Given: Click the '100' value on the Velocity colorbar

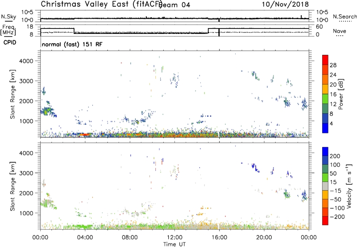Looking at the screenshot, I should click(x=335, y=165).
